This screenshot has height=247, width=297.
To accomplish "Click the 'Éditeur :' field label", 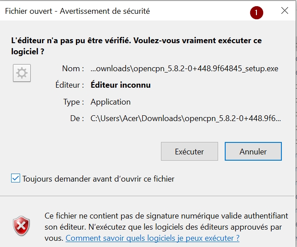I will point(70,85).
